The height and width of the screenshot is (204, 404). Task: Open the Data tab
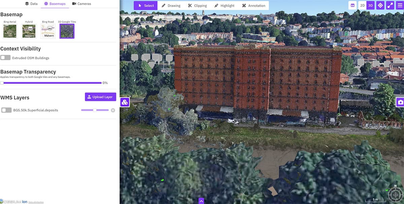[31, 4]
